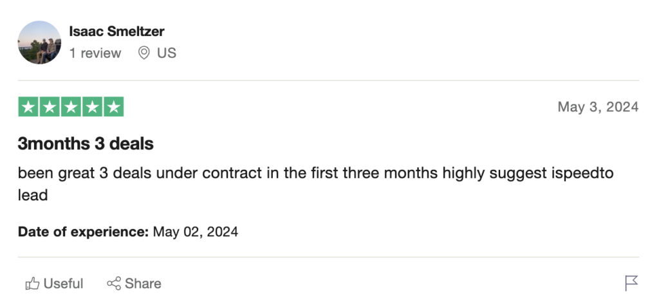The width and height of the screenshot is (659, 307).
Task: Click the share icon beside Share
Action: (114, 283)
